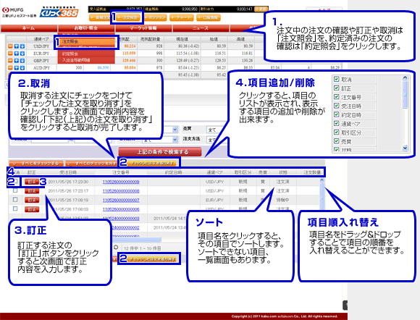Toggle 売買 checkbox in column list
The width and height of the screenshot is (420, 320).
point(337,141)
